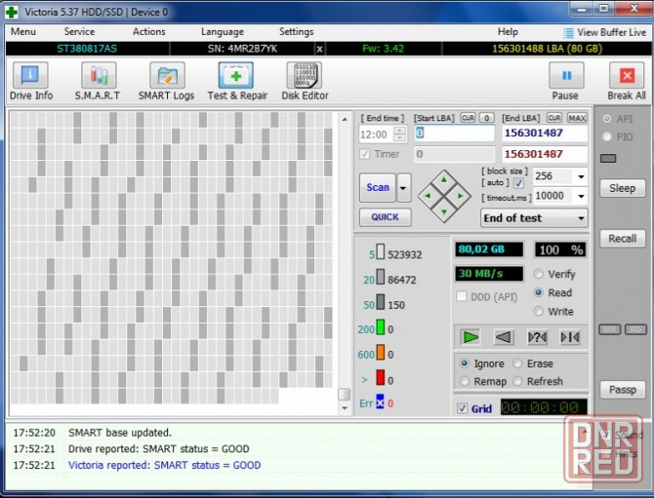The height and width of the screenshot is (498, 654).
Task: Pause the running scan
Action: pyautogui.click(x=565, y=81)
